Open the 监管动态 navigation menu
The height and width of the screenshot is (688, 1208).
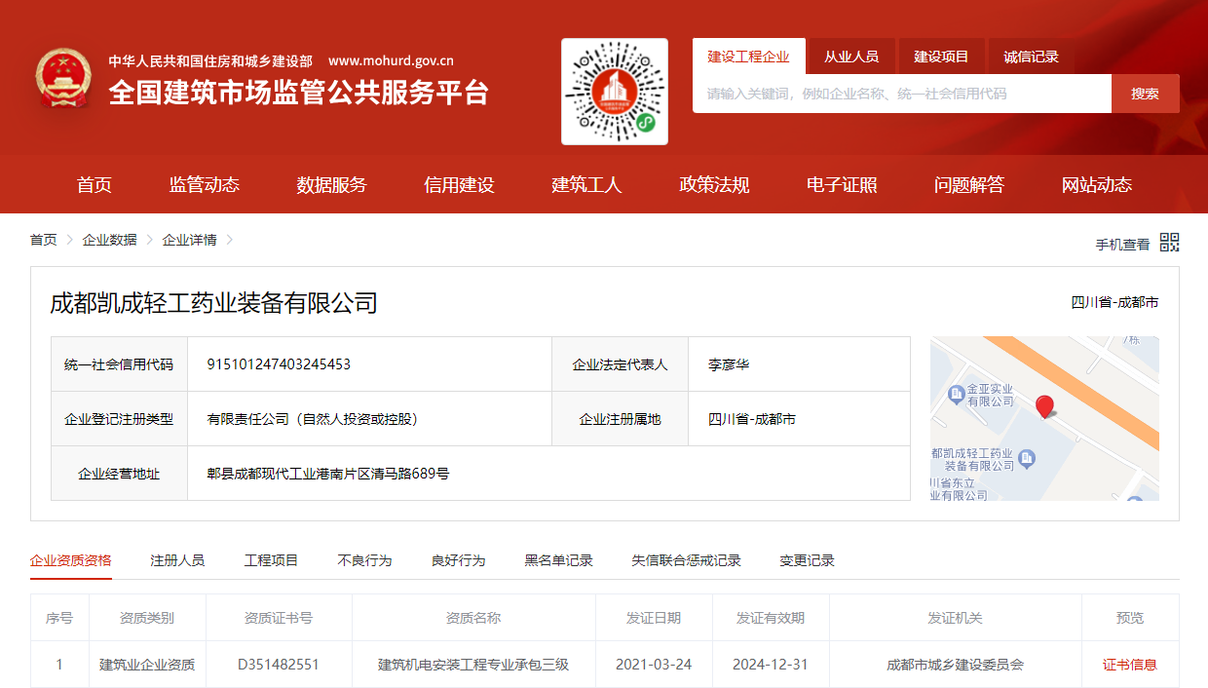click(x=205, y=185)
